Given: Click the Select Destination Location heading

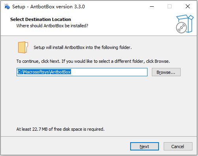Looking at the screenshot, I should [41, 19].
